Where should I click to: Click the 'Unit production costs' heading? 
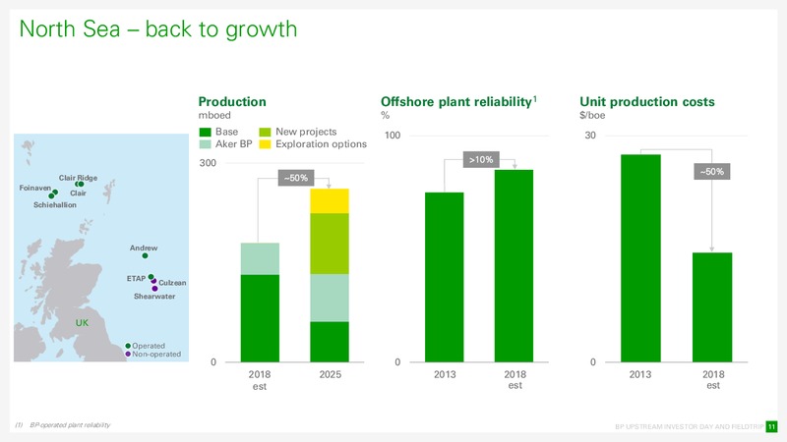pyautogui.click(x=647, y=102)
